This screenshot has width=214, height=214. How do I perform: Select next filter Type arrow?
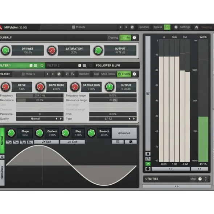point(134,119)
